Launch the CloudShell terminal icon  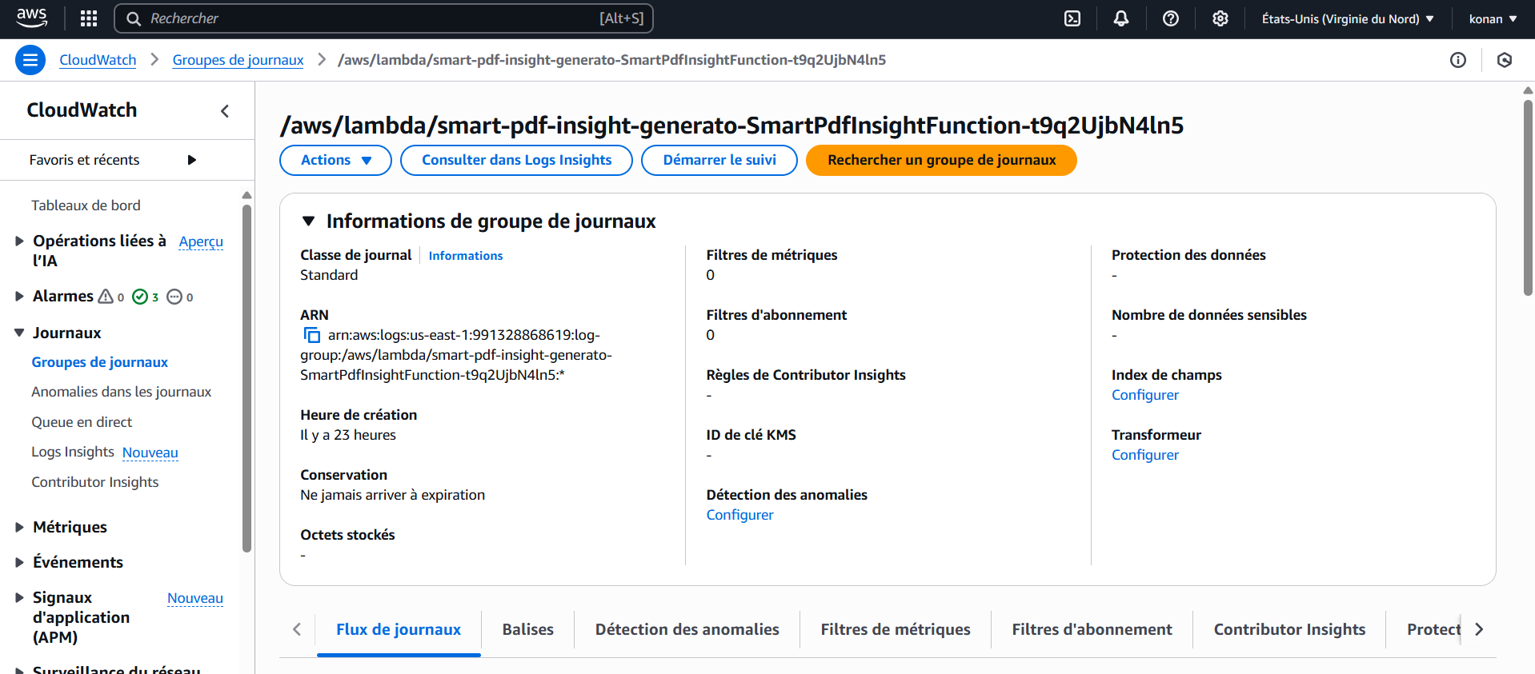click(1072, 18)
